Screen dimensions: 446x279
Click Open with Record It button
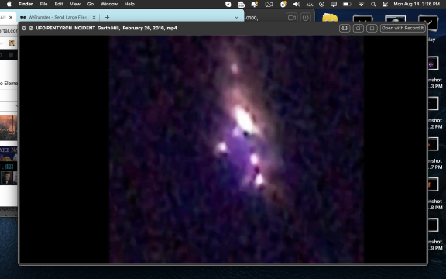coord(403,28)
